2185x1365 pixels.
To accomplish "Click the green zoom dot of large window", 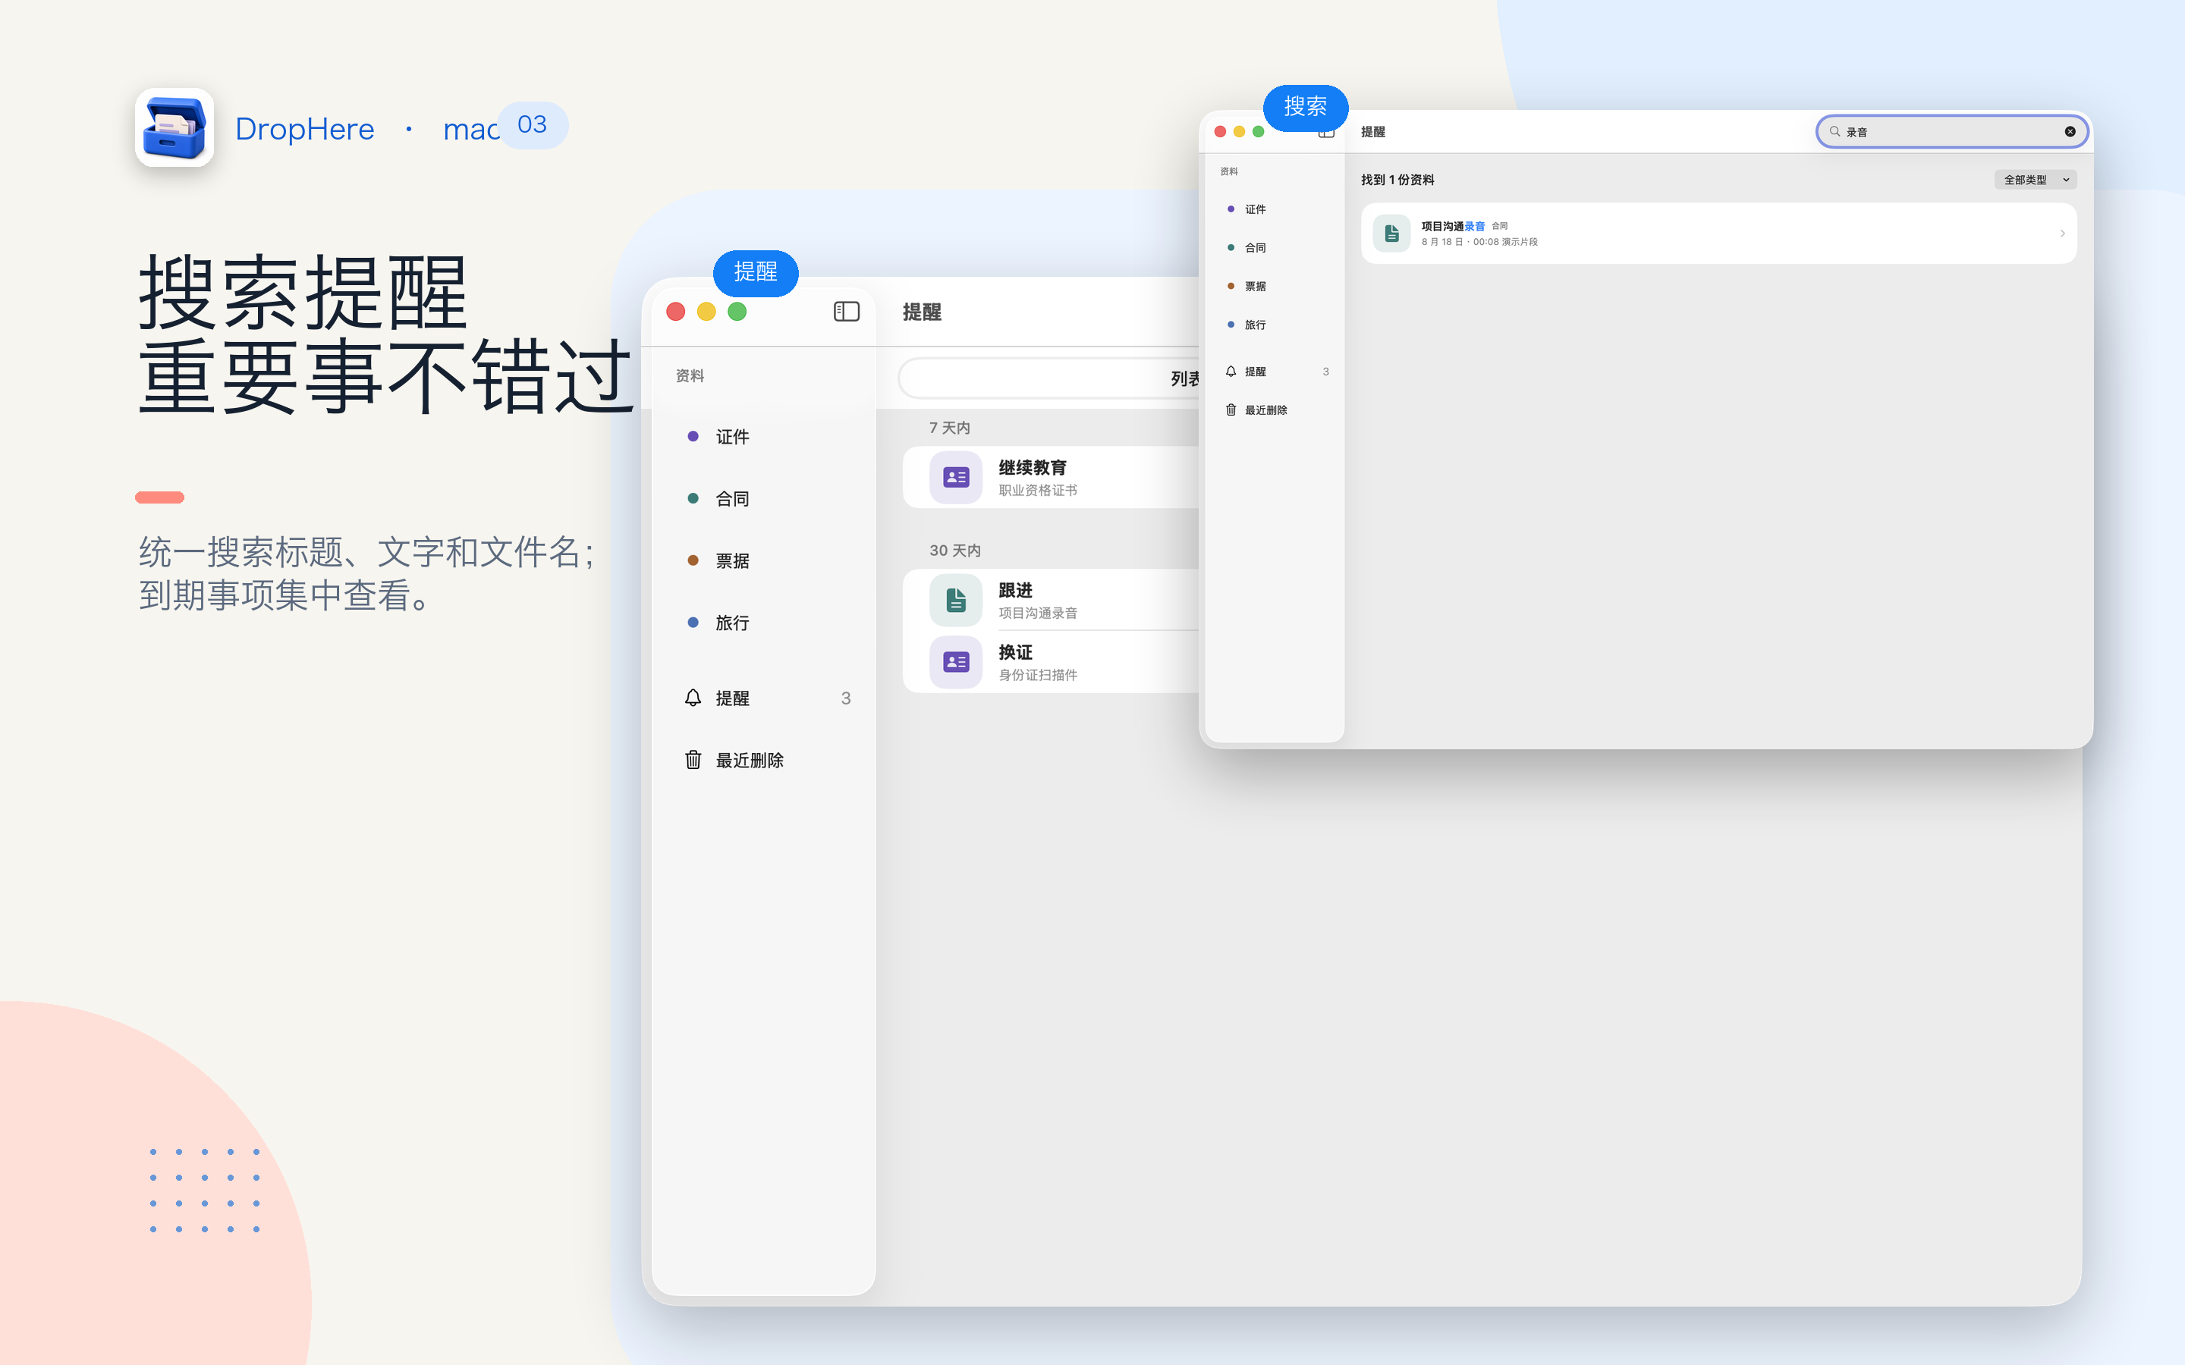I will pyautogui.click(x=737, y=312).
